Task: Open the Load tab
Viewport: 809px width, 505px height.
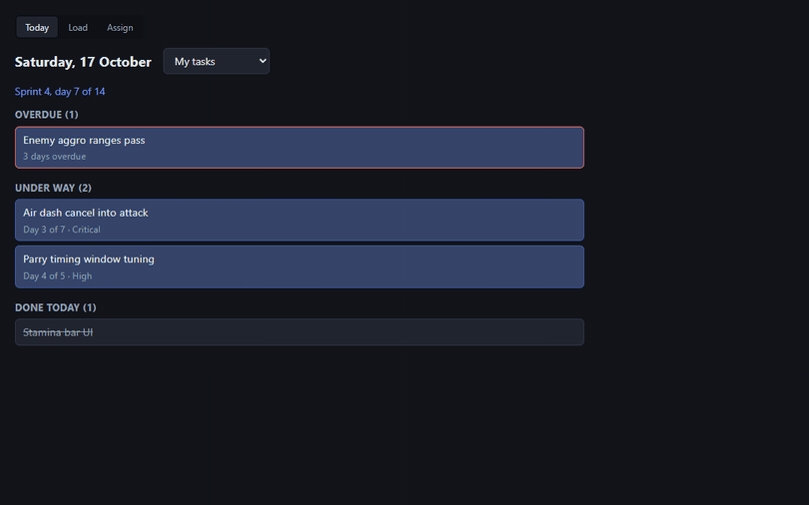Action: [78, 27]
